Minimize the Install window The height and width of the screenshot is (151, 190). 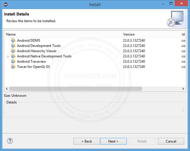[x=163, y=4]
